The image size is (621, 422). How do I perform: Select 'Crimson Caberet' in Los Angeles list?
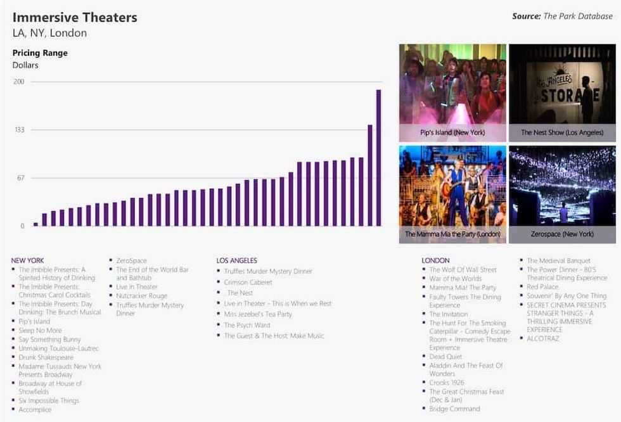click(248, 282)
